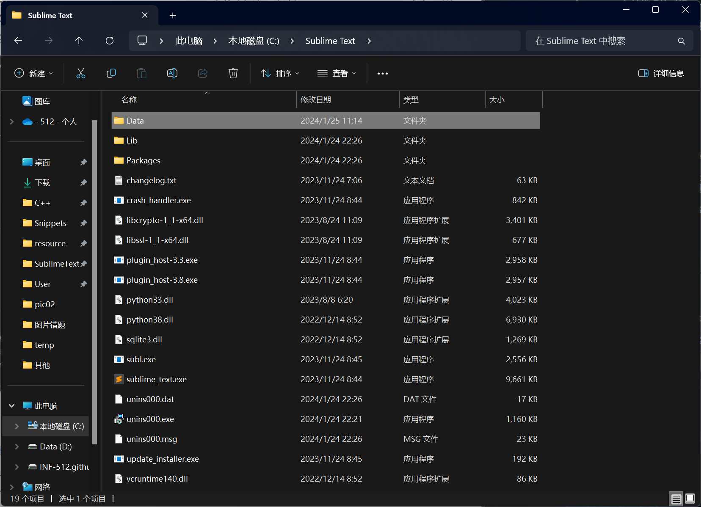
Task: Select the Data folder row
Action: coord(326,121)
